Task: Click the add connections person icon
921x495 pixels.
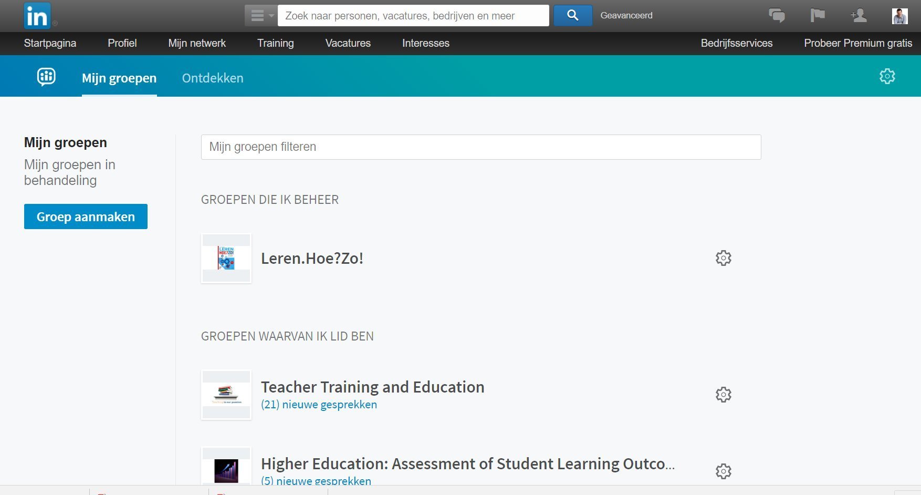Action: click(x=859, y=15)
